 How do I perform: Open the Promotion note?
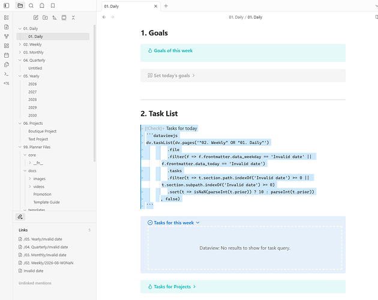pos(42,194)
